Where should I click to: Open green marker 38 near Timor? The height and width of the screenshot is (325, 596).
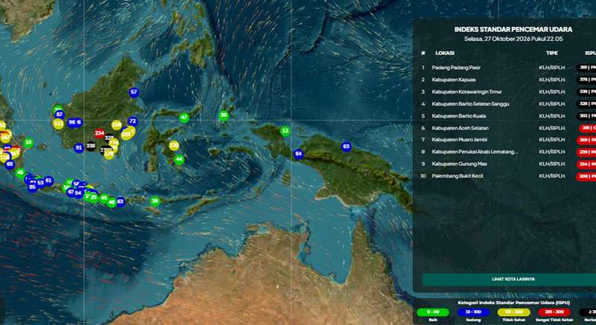pyautogui.click(x=155, y=201)
